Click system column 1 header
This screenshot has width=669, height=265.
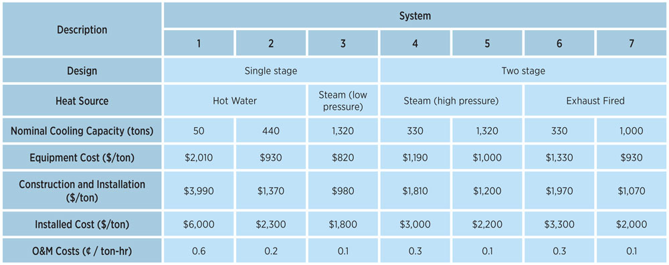click(199, 43)
